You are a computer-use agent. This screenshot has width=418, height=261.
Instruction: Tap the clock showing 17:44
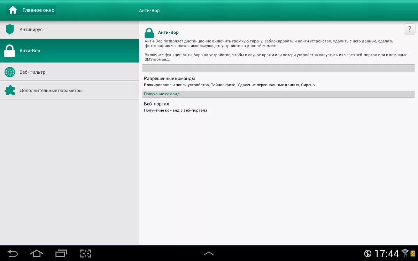(386, 253)
